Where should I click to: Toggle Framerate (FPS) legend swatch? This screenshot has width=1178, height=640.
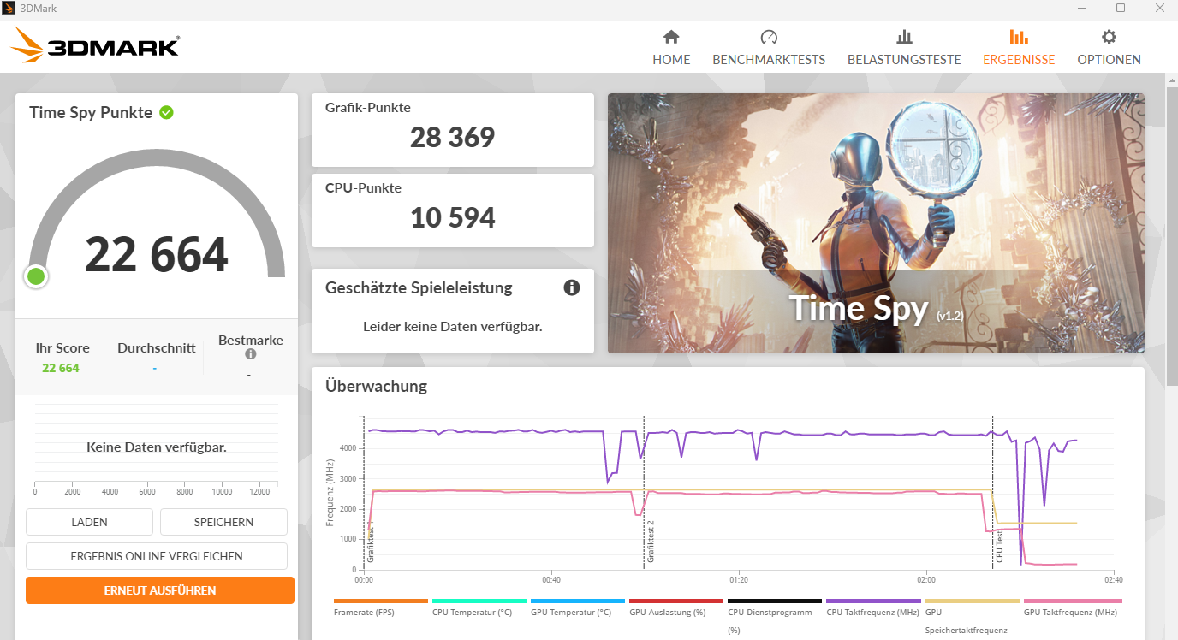pyautogui.click(x=380, y=601)
